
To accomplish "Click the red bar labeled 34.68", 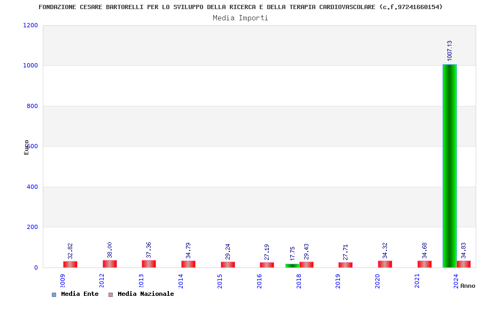I will click(x=424, y=264).
